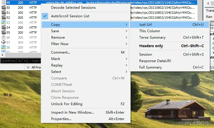
Task: Click the session list left scroll arrow
Action: pos(2,55)
